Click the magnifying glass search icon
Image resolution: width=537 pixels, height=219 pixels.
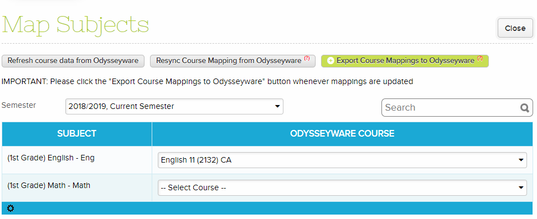point(525,108)
